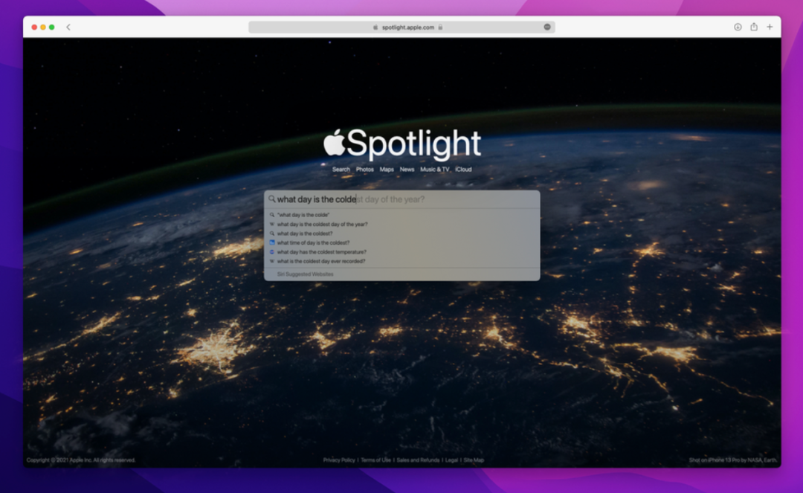Image resolution: width=803 pixels, height=493 pixels.
Task: Click the page options icon in address bar
Action: [x=547, y=27]
